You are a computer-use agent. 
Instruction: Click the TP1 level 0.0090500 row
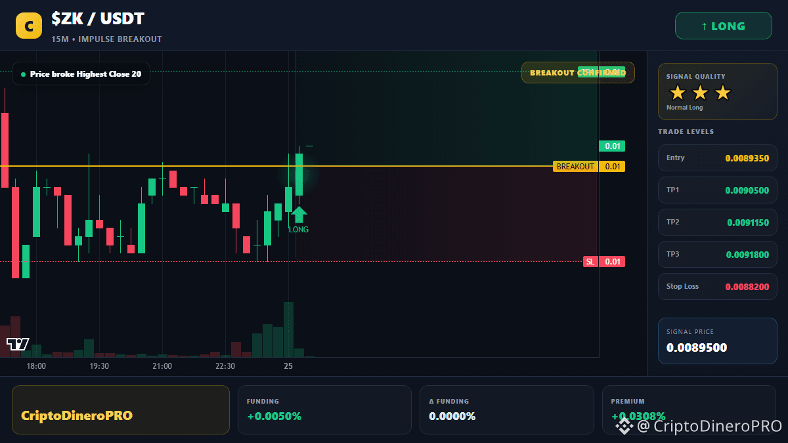(x=717, y=190)
